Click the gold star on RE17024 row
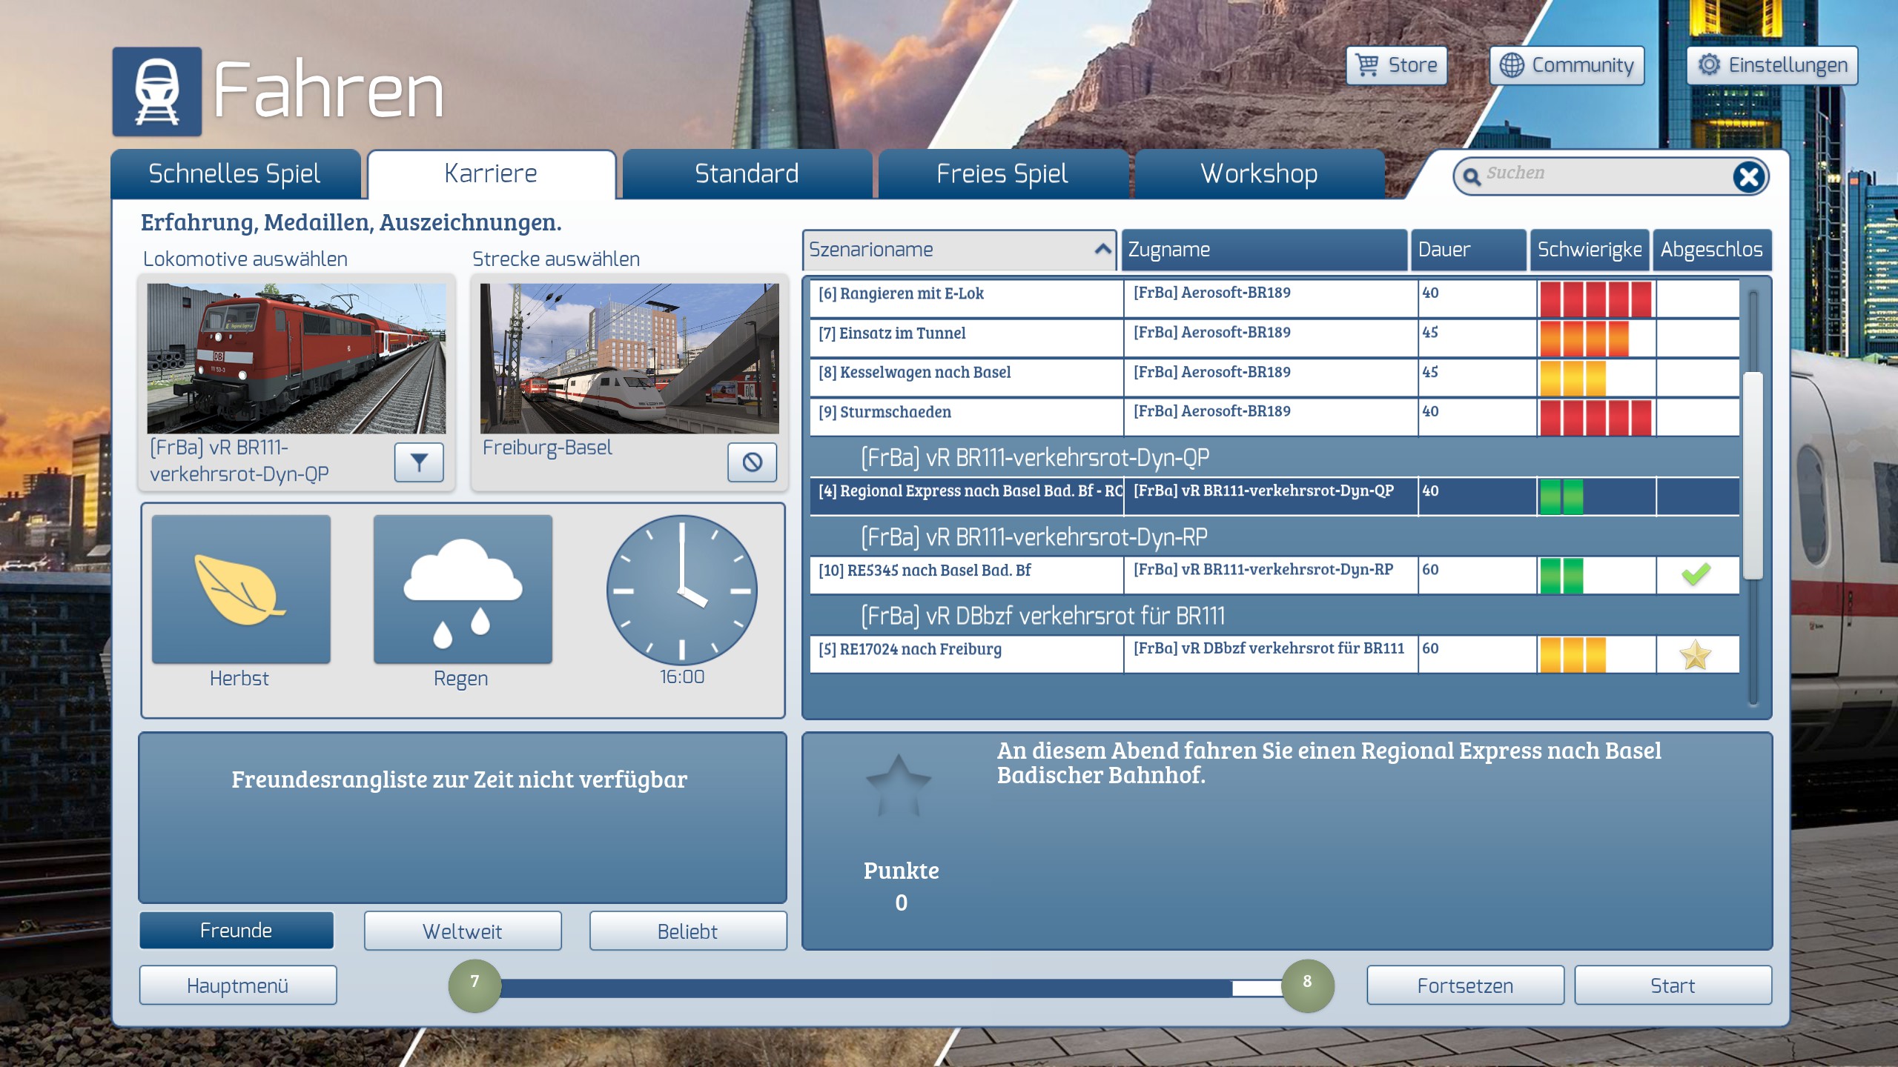This screenshot has width=1898, height=1067. [x=1696, y=654]
